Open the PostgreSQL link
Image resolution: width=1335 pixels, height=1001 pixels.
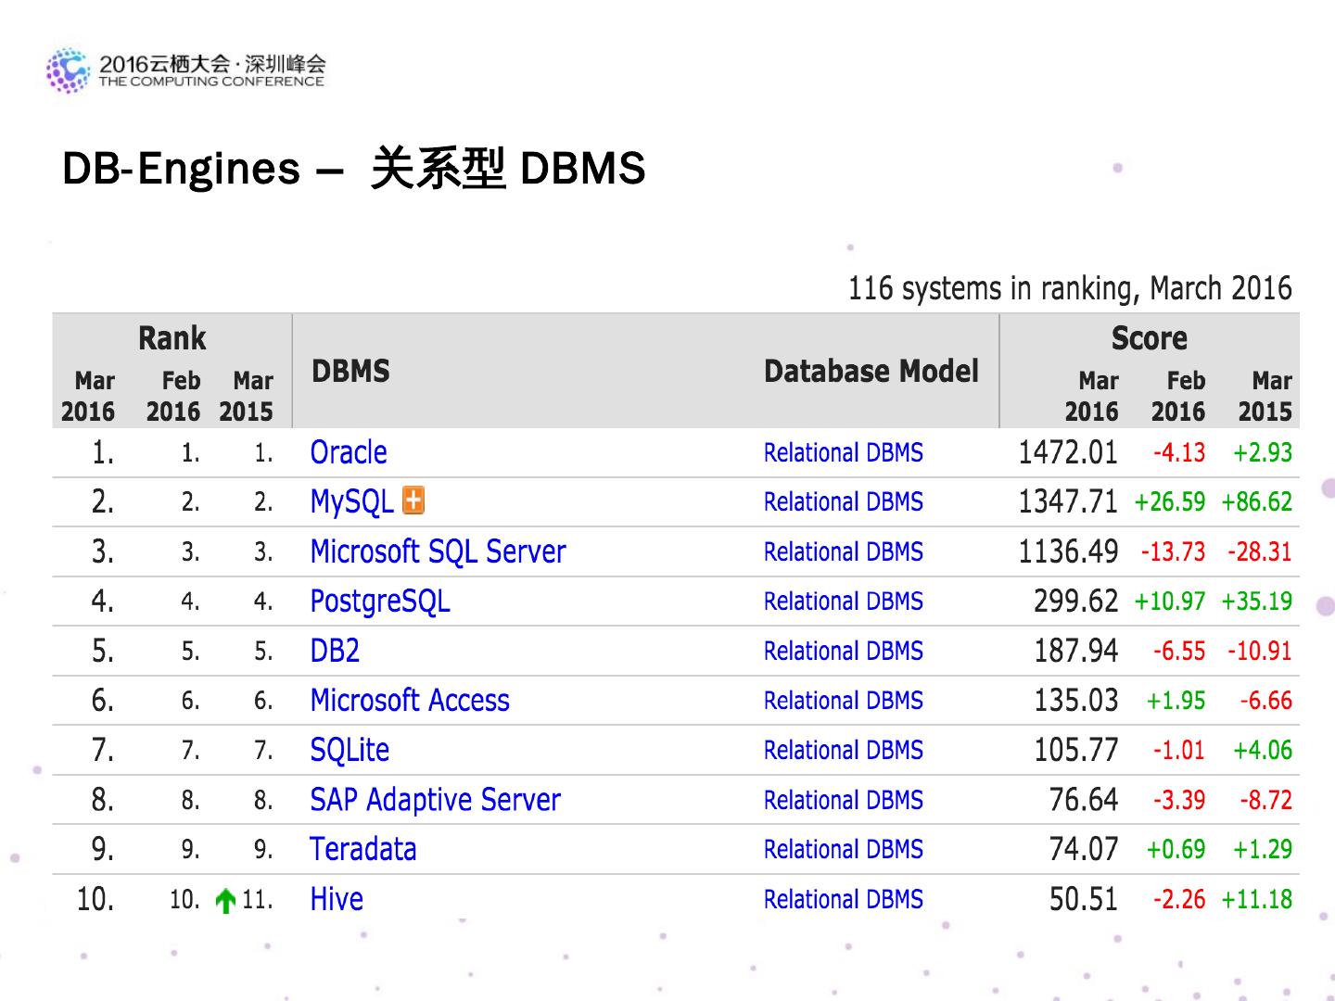coord(380,602)
